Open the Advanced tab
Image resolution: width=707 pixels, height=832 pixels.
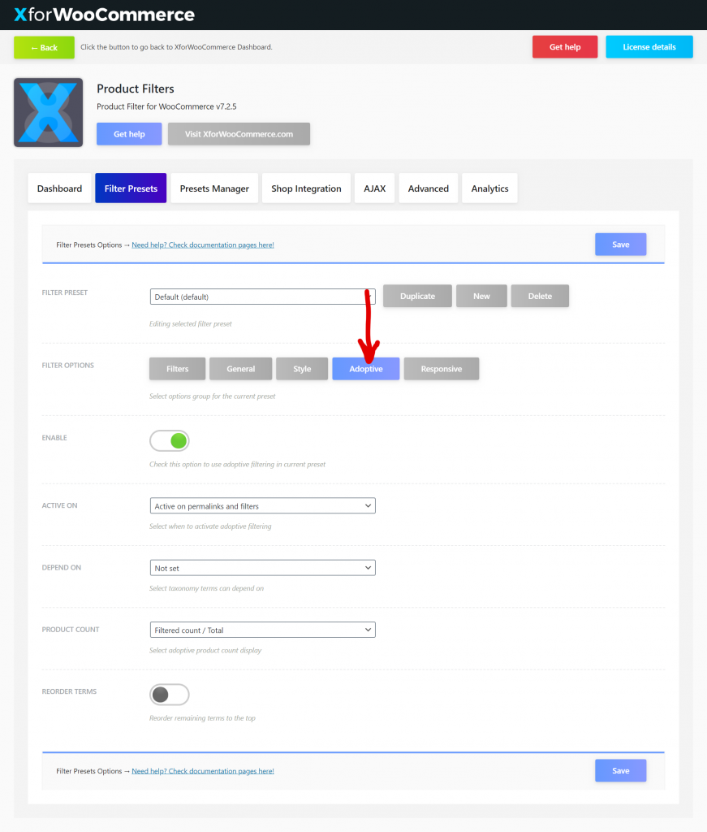coord(429,188)
